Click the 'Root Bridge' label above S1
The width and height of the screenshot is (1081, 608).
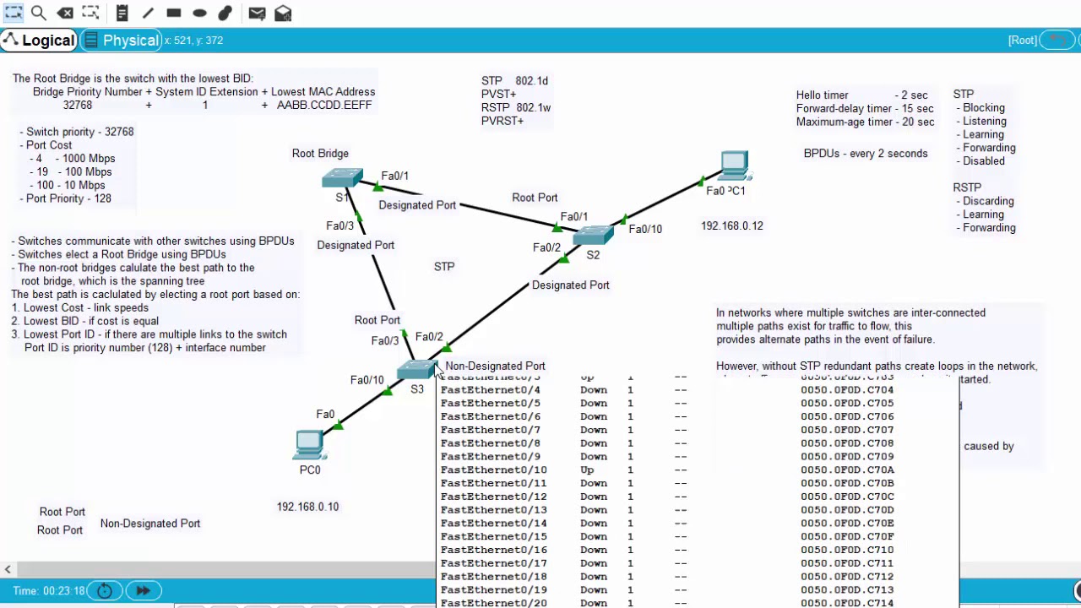tap(320, 153)
